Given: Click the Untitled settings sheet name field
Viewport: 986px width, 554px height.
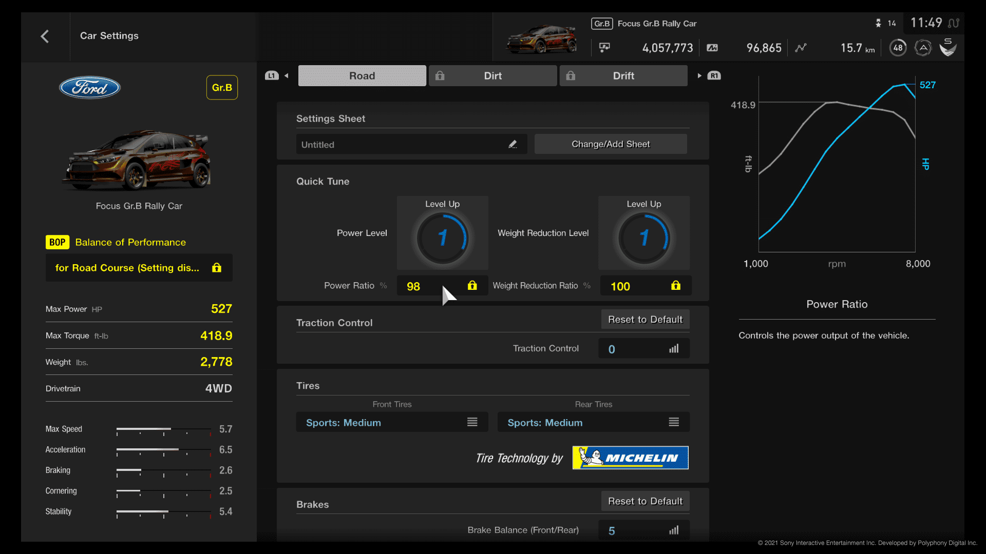Looking at the screenshot, I should 411,144.
